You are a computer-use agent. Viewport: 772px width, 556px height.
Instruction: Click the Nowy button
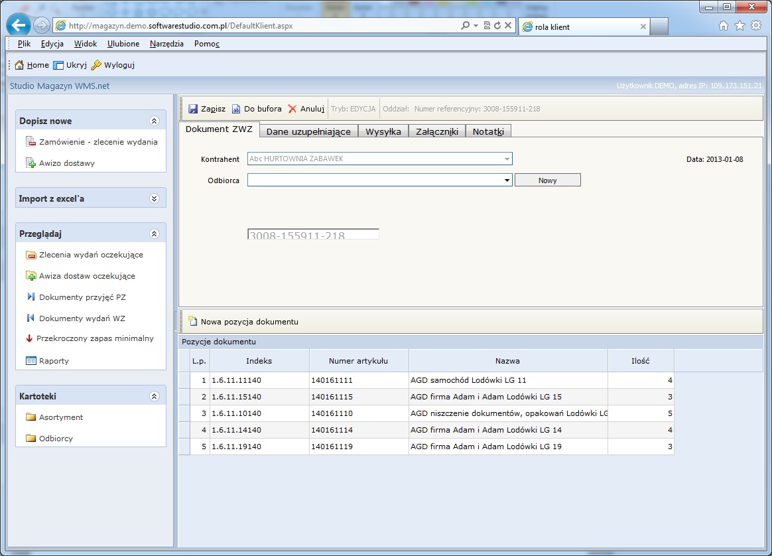tap(547, 180)
